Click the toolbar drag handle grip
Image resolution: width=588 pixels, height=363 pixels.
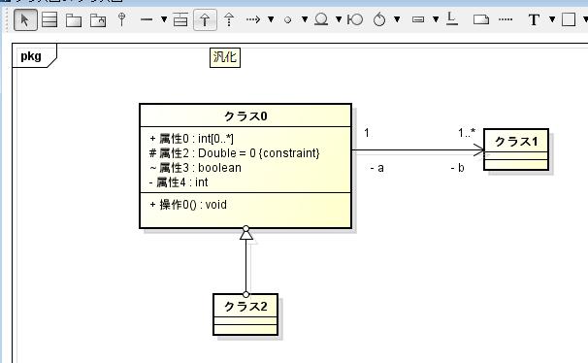[7, 19]
